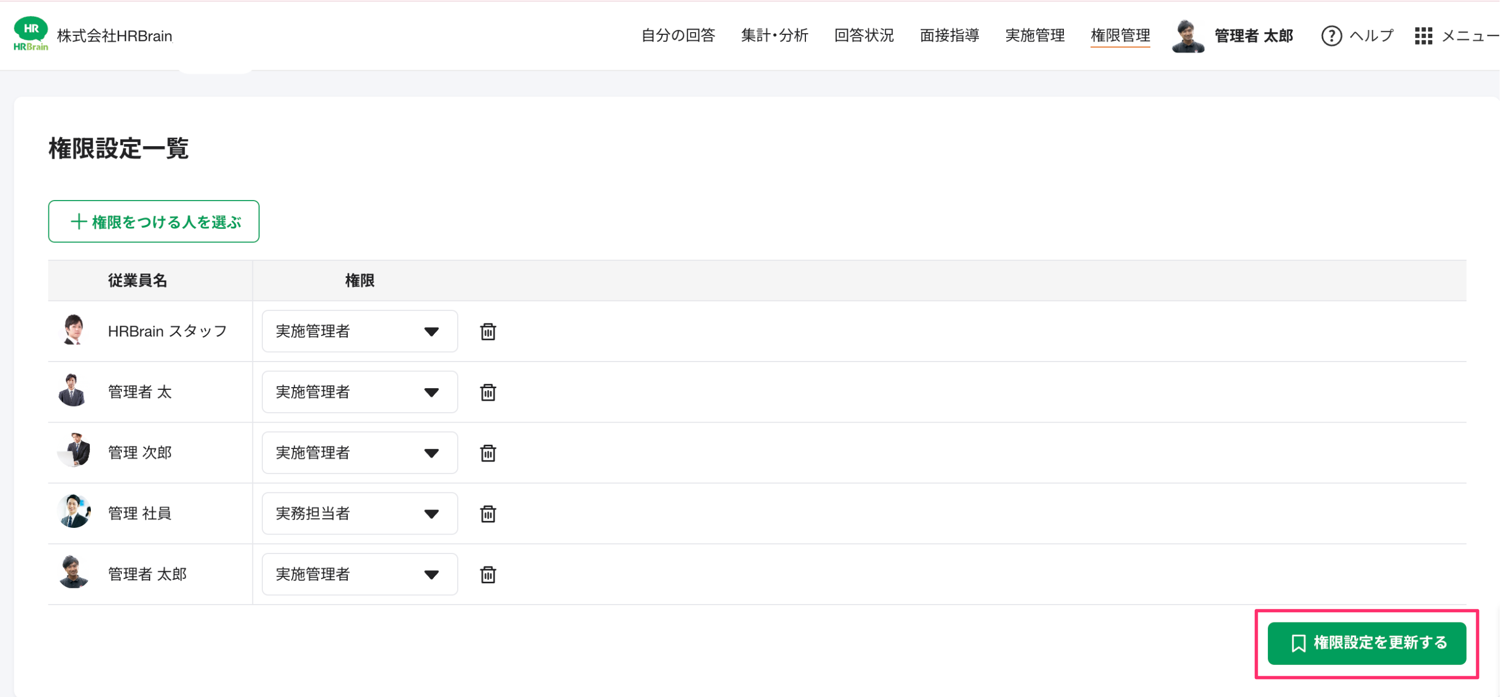Click 権限設定を更新する button
The image size is (1503, 697).
point(1366,643)
